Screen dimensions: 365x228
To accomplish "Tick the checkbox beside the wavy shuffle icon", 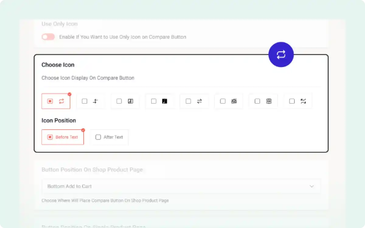I will [292, 101].
